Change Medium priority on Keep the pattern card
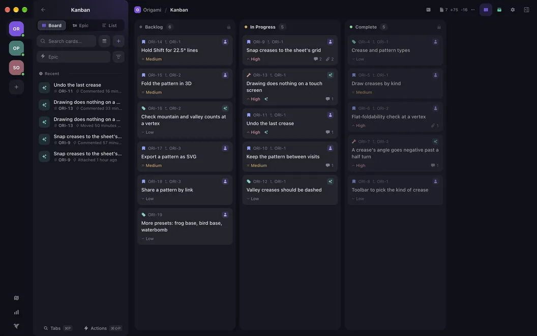537x336 pixels. coord(256,165)
